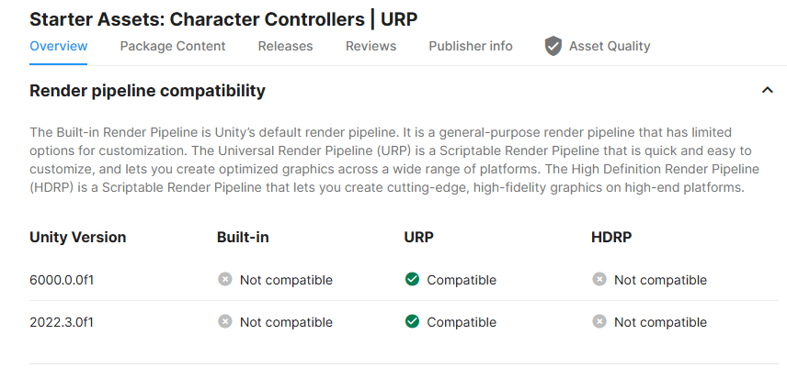Click Built-in not compatible icon for 6000.0.0f1
Viewport: 787px width, 379px height.
pyautogui.click(x=225, y=279)
